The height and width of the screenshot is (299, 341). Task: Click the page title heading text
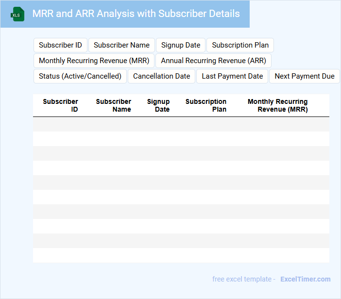click(x=136, y=14)
